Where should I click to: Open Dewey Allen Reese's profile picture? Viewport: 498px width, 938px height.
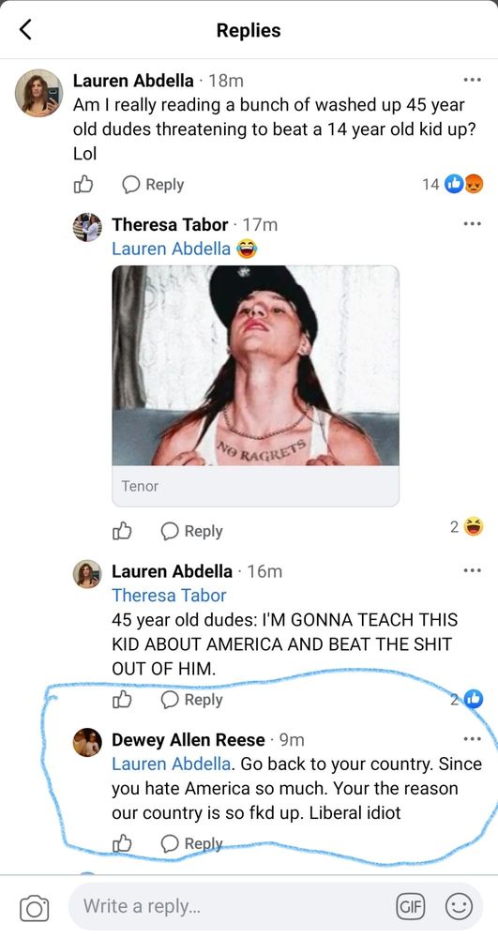pos(87,742)
